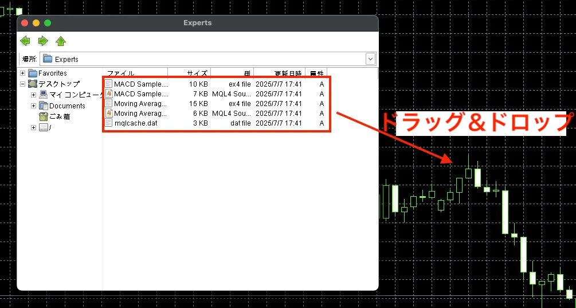This screenshot has width=576, height=308.
Task: Select the MACD Sample MQL4 source icon
Action: point(109,93)
